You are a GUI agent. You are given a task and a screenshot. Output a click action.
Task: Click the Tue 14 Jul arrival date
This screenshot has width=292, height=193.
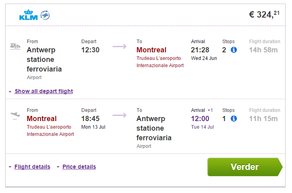coord(202,127)
